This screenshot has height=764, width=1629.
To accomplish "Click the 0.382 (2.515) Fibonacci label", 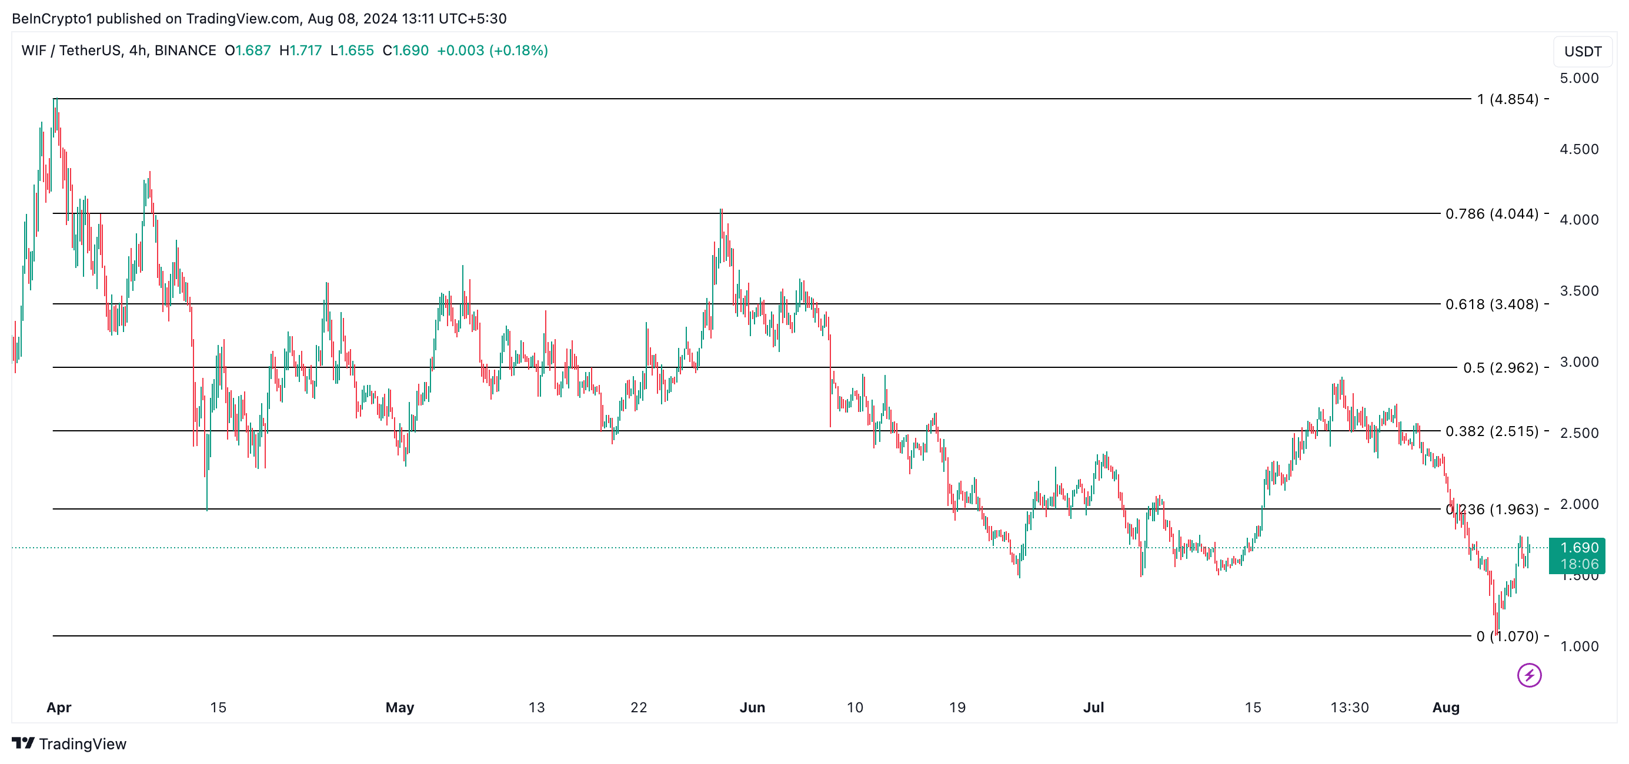I will click(1492, 431).
